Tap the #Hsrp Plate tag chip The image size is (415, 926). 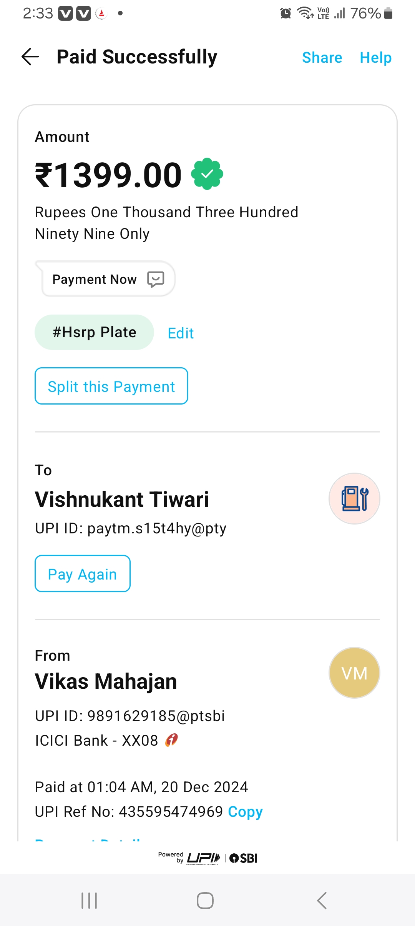(x=94, y=332)
